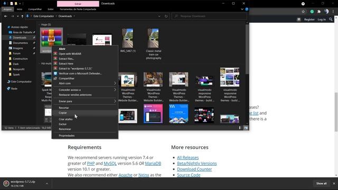Switch to the Início ribbon tab
The image size is (338, 190).
20,9
